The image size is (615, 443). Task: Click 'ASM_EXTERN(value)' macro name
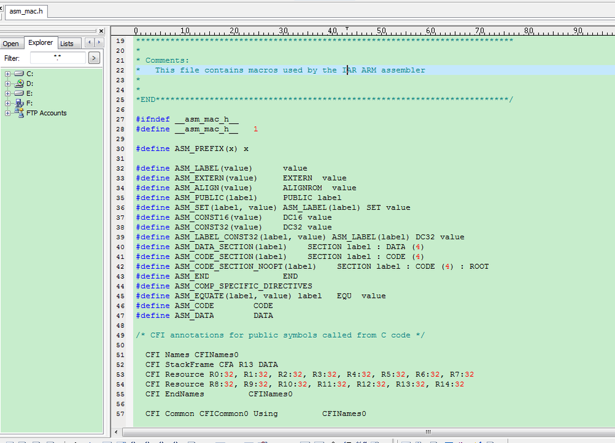click(215, 178)
